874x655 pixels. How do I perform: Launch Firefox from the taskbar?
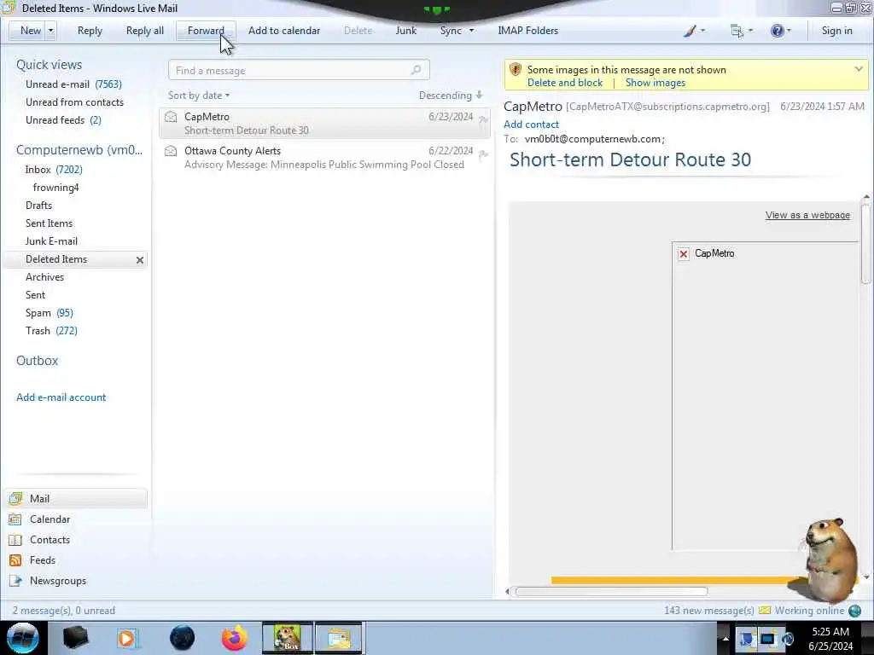click(x=234, y=638)
